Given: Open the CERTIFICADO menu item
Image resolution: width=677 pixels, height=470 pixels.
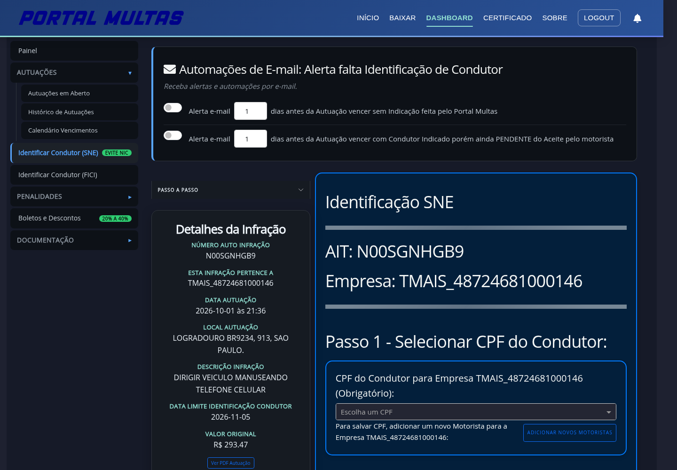Looking at the screenshot, I should (x=507, y=18).
